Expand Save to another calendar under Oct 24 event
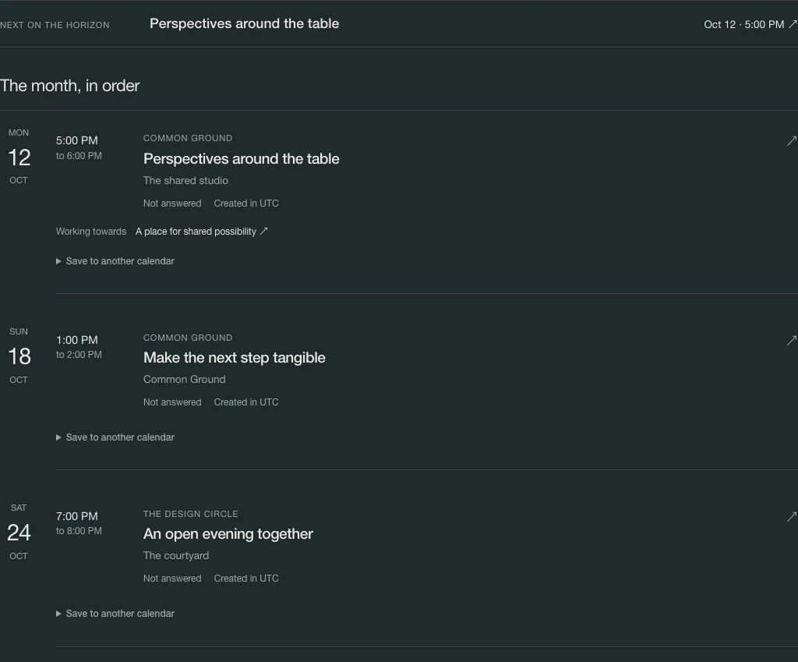The height and width of the screenshot is (662, 798). click(115, 613)
